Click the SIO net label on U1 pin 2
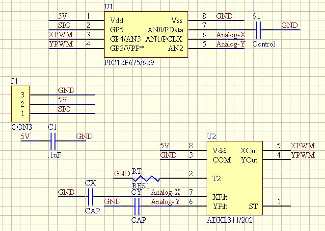325x231 pixels. coord(64,25)
